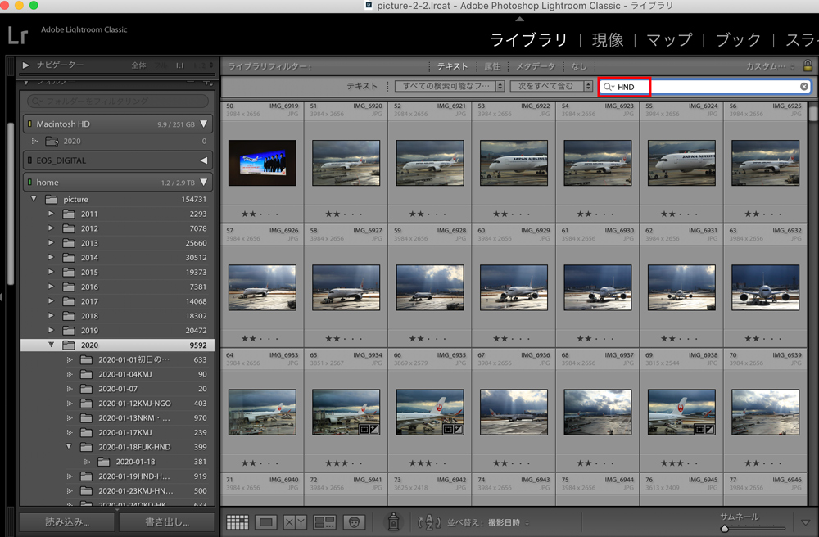Open the searchable fields dropdown

tap(449, 86)
